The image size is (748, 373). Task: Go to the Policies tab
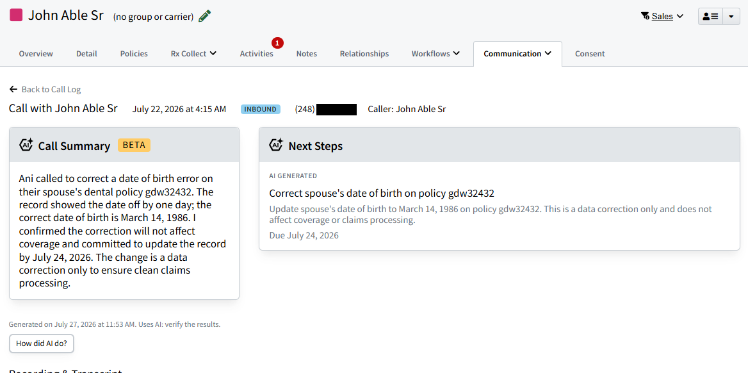click(x=134, y=53)
